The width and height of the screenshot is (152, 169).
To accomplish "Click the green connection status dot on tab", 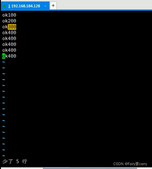I will tap(4, 6).
